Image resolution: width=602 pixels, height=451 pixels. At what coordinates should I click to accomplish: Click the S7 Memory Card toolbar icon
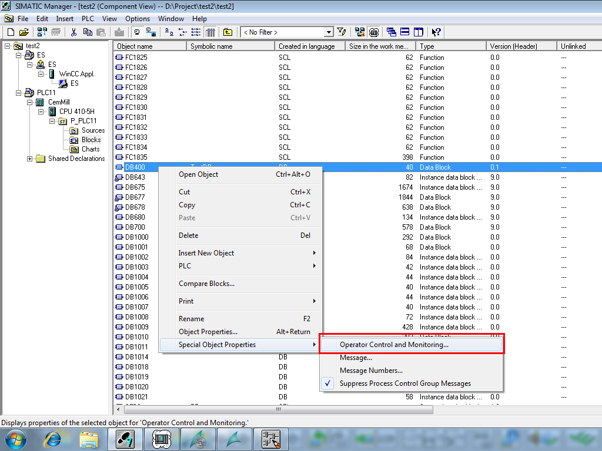point(56,32)
